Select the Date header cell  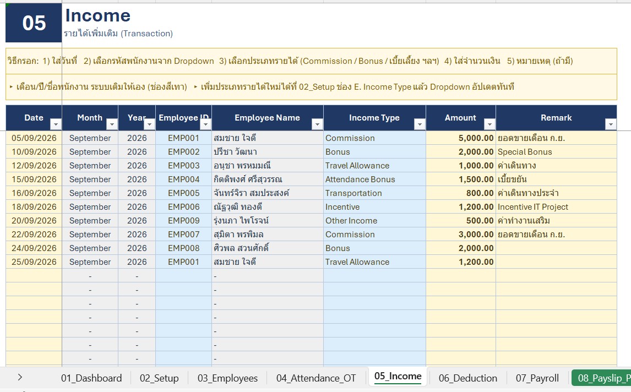[34, 118]
